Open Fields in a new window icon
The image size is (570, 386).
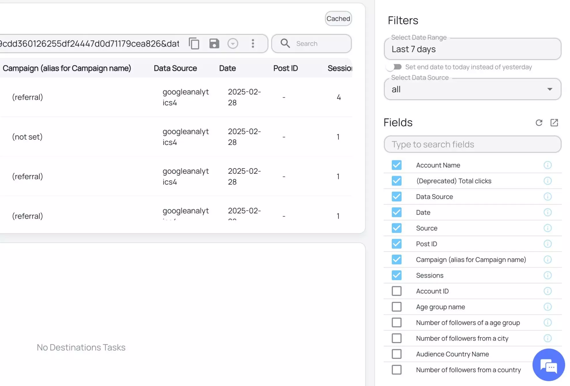[554, 123]
